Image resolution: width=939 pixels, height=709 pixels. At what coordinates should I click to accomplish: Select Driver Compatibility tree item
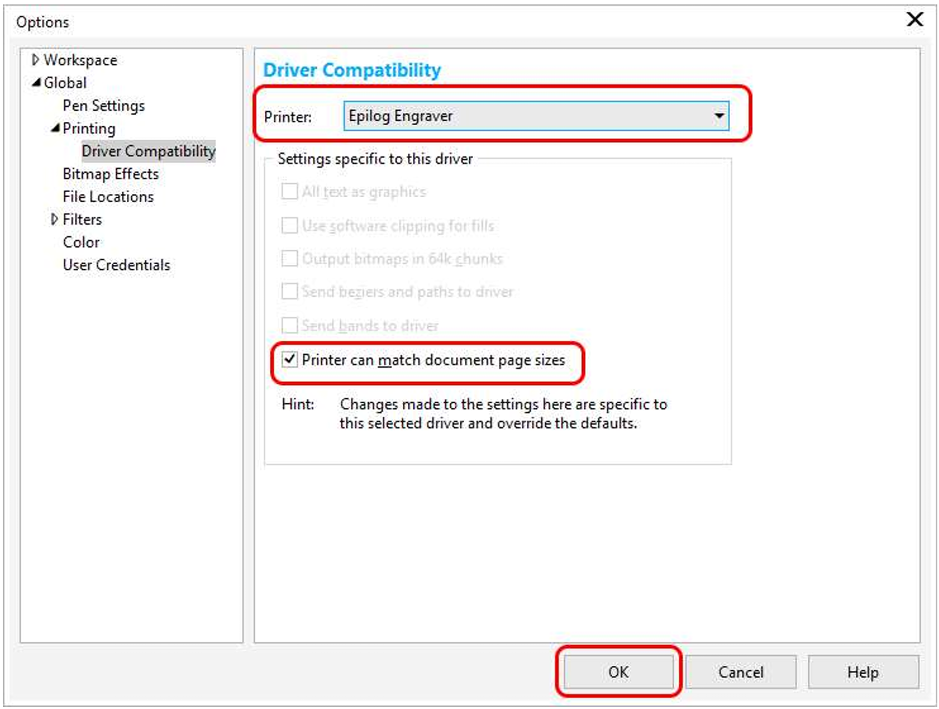click(148, 151)
